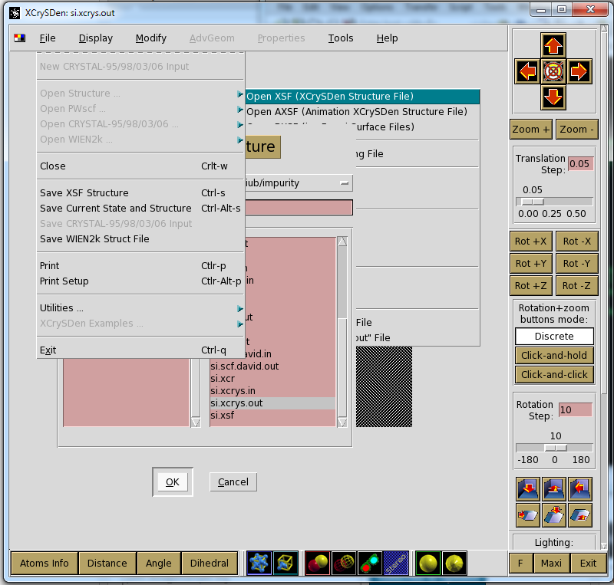This screenshot has height=585, width=614.
Task: Expand the XCrySDen Examples submenu arrow
Action: (x=239, y=324)
